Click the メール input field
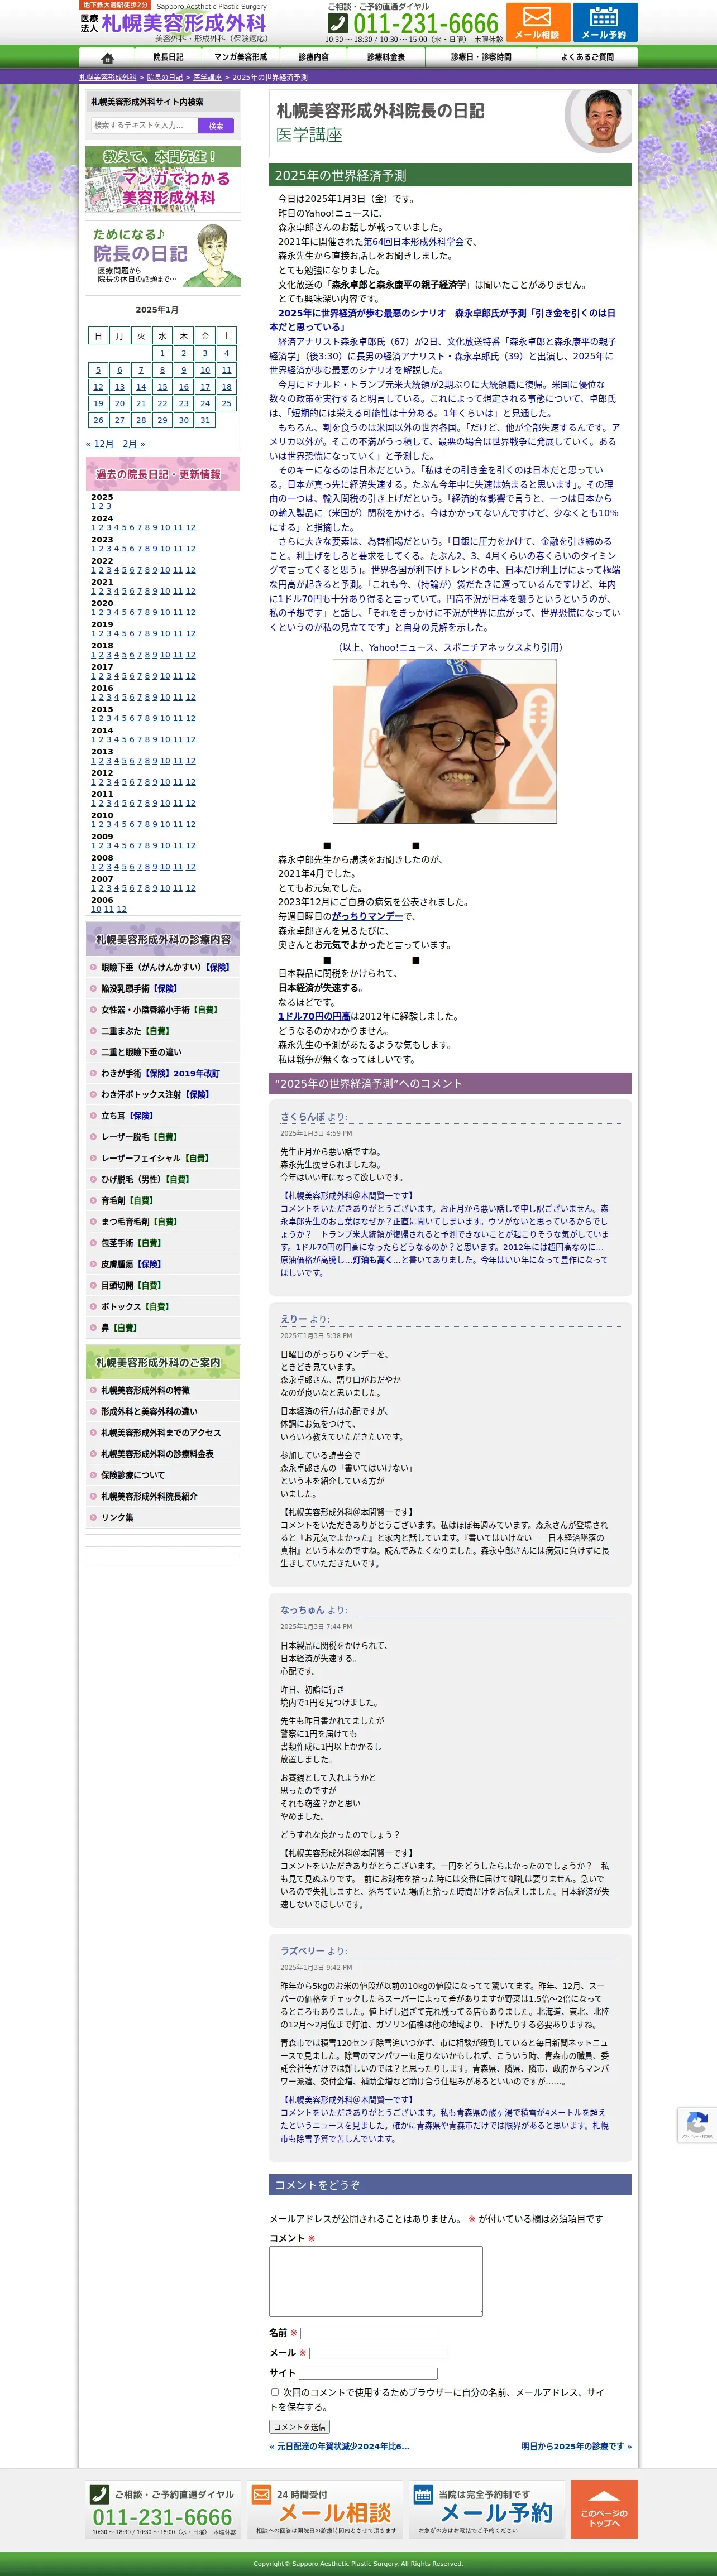The height and width of the screenshot is (2576, 717). pyautogui.click(x=379, y=2353)
